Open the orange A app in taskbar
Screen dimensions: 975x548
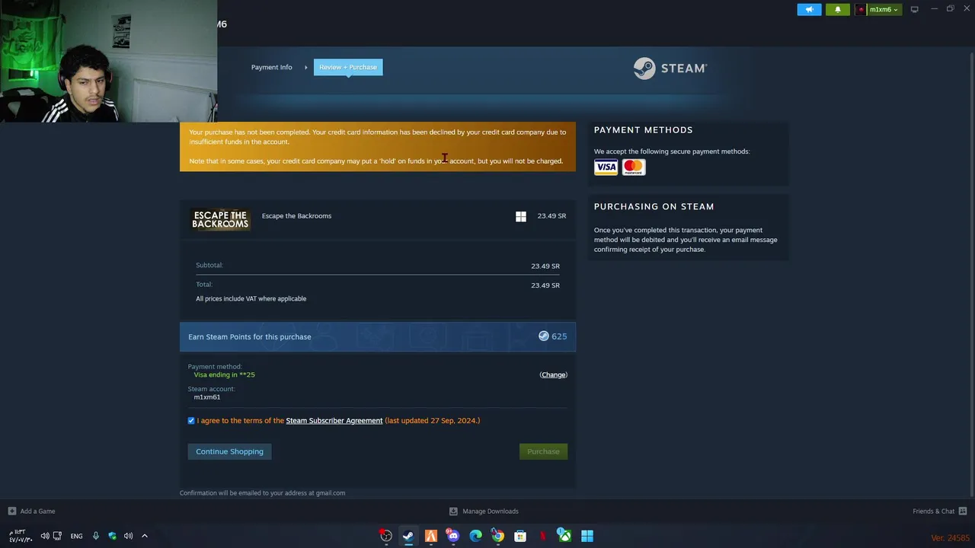tap(430, 536)
